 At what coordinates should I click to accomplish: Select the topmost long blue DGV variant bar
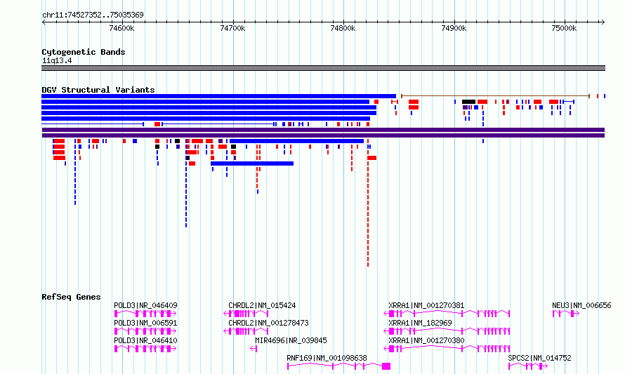pos(219,96)
